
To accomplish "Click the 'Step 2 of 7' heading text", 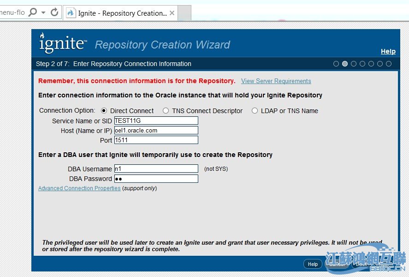I will tap(53, 64).
